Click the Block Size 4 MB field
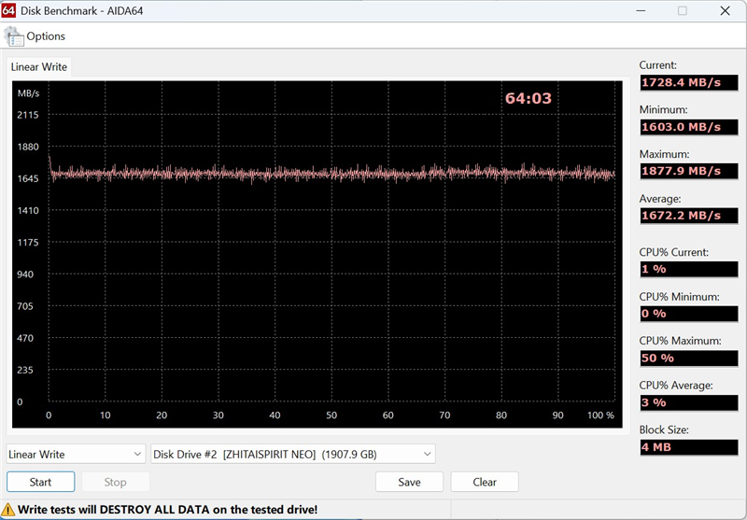The height and width of the screenshot is (520, 747). 682,447
